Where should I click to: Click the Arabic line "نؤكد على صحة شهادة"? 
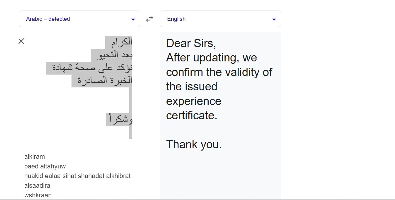[x=92, y=68]
